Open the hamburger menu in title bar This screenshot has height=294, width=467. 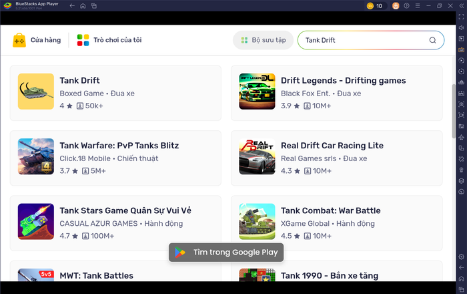click(x=418, y=5)
